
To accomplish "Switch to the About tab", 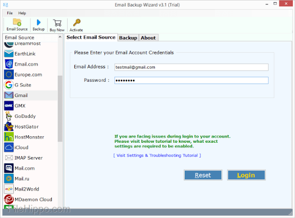I will coord(148,38).
